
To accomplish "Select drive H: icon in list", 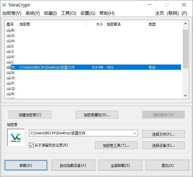I will point(9,41).
